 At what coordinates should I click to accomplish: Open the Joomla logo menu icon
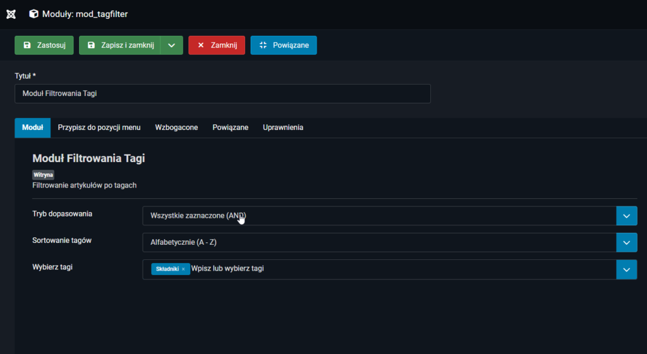point(11,14)
